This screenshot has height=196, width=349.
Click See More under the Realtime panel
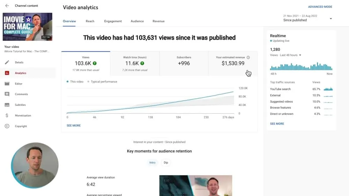(x=277, y=124)
